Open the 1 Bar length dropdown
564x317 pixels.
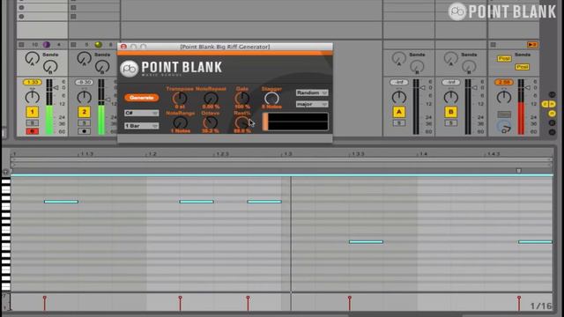pos(141,126)
